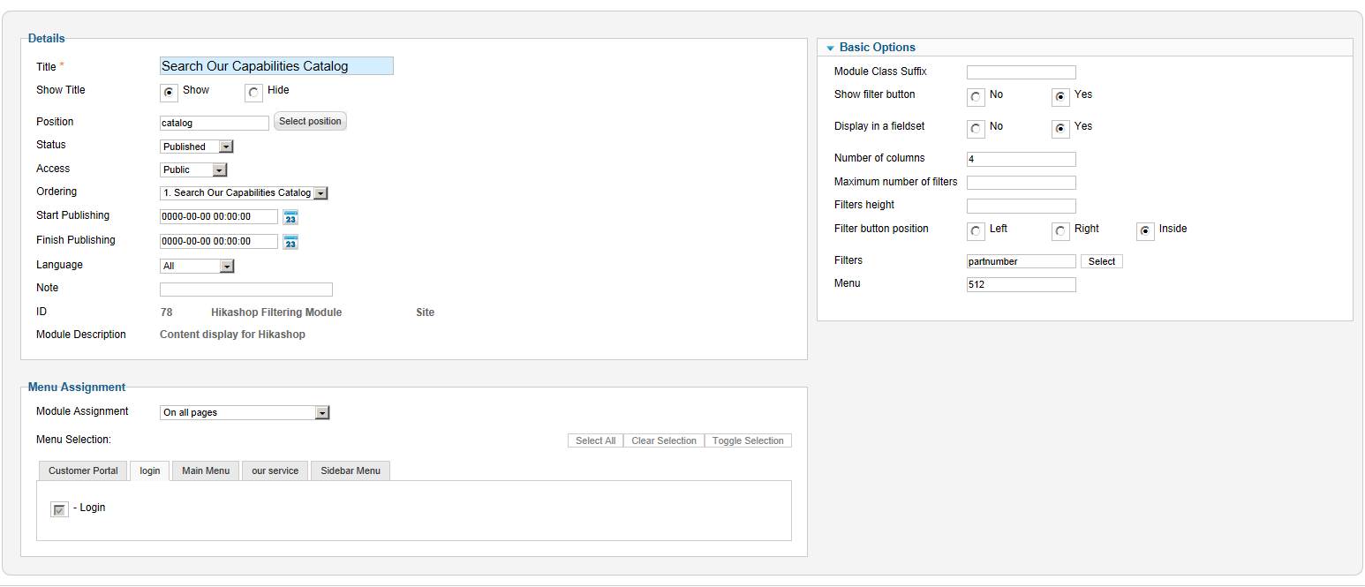
Task: Open the Start Publishing calendar picker
Action: [x=290, y=217]
